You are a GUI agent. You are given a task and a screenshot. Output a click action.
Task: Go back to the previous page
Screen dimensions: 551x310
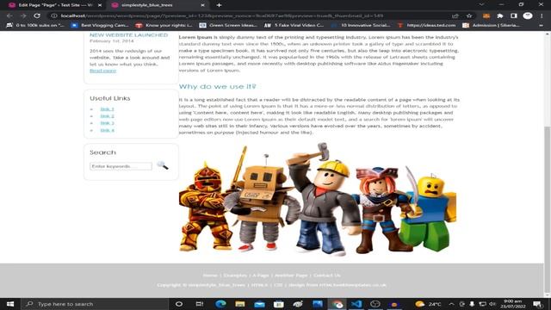(9, 15)
